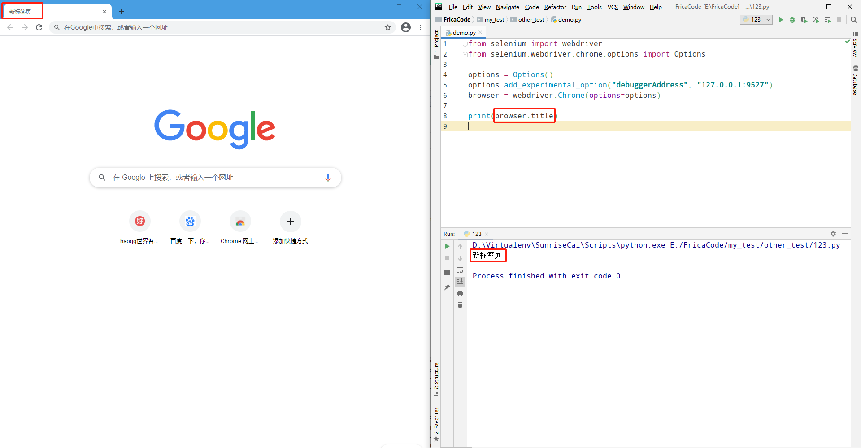
Task: Open Search Everywhere magnifier
Action: tap(853, 20)
